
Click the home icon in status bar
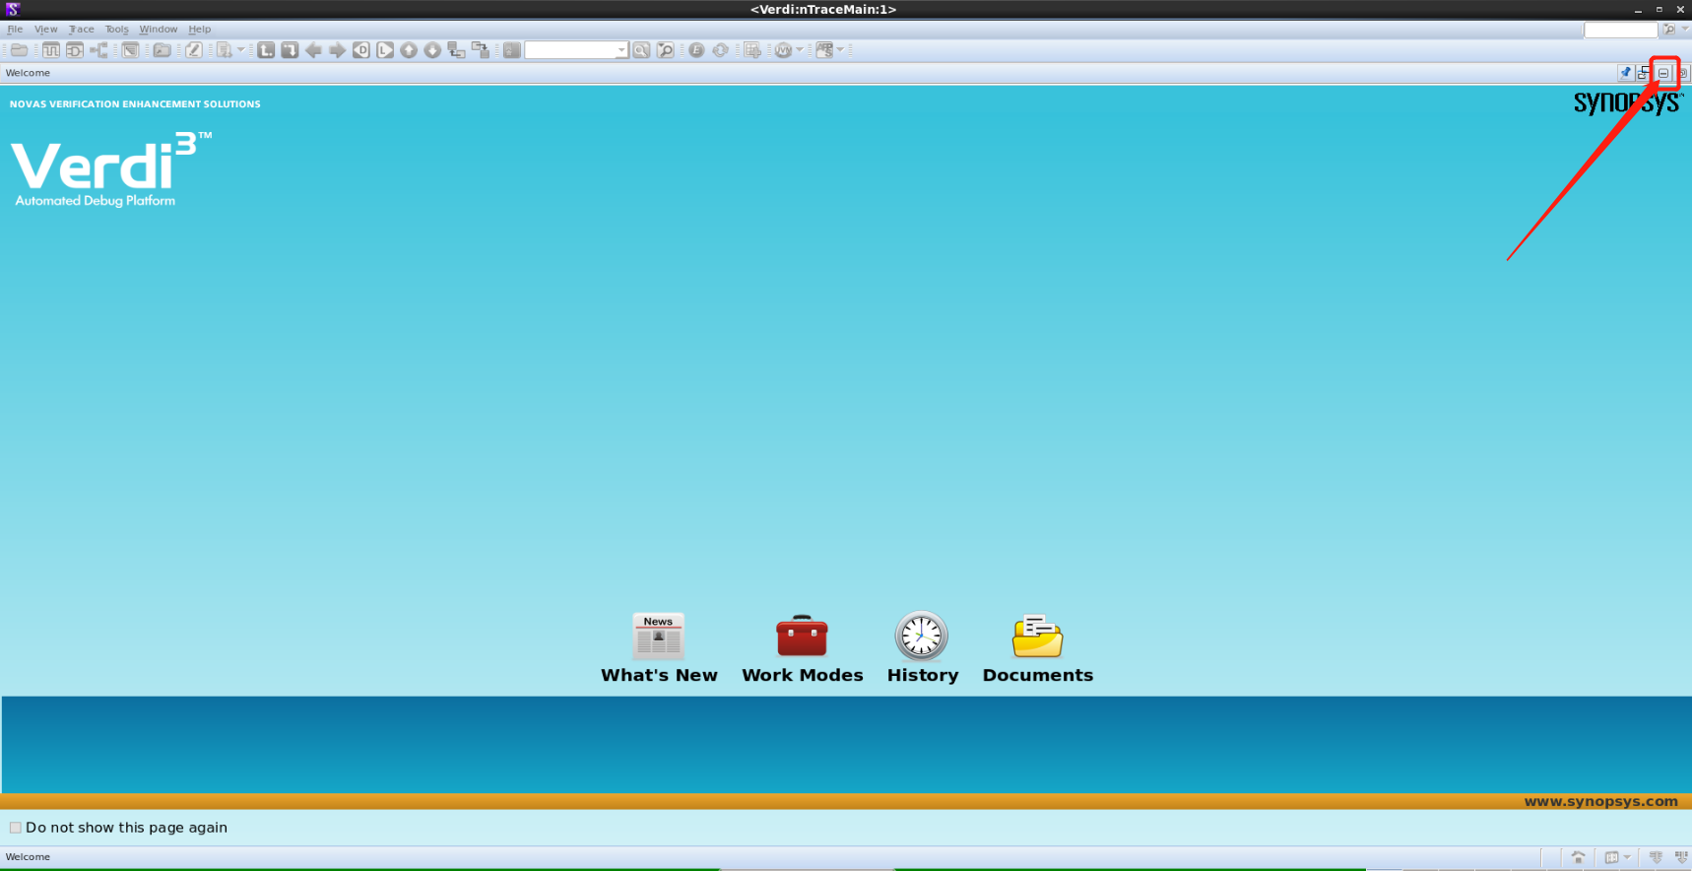pyautogui.click(x=1578, y=857)
